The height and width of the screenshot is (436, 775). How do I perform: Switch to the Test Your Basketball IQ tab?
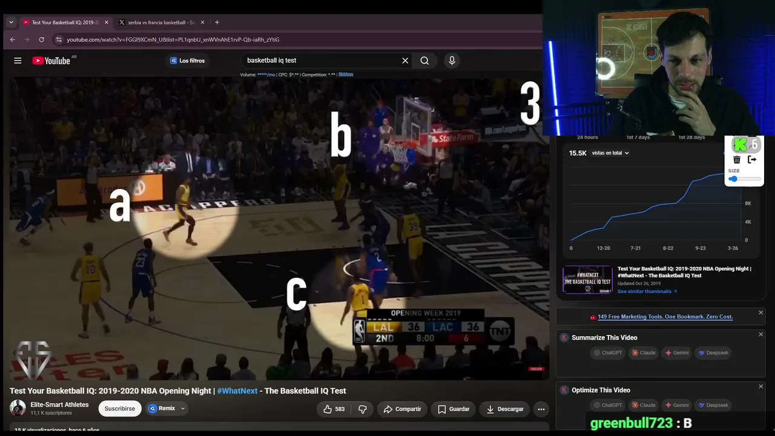(65, 22)
